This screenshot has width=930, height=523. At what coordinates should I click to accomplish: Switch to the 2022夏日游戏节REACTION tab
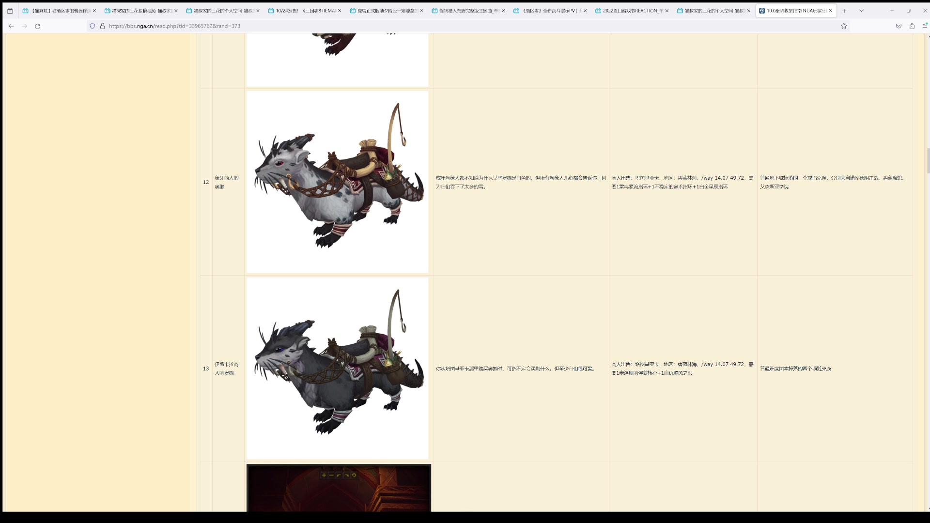pos(632,11)
